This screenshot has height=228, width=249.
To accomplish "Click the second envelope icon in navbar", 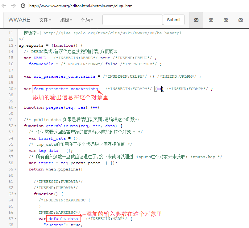I will (x=211, y=20).
